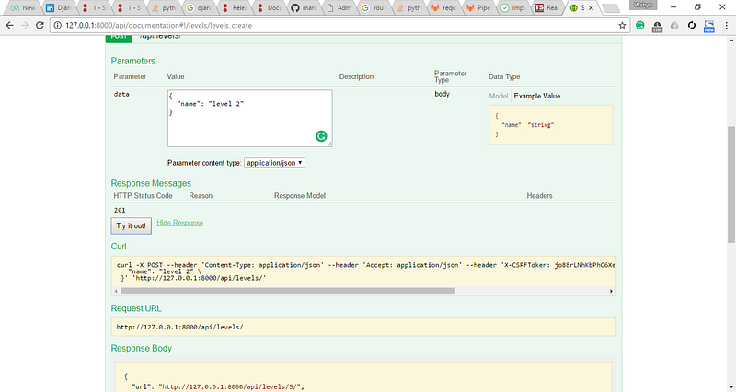Click the Curl scrollbar left arrow
The image size is (736, 392).
tap(117, 291)
